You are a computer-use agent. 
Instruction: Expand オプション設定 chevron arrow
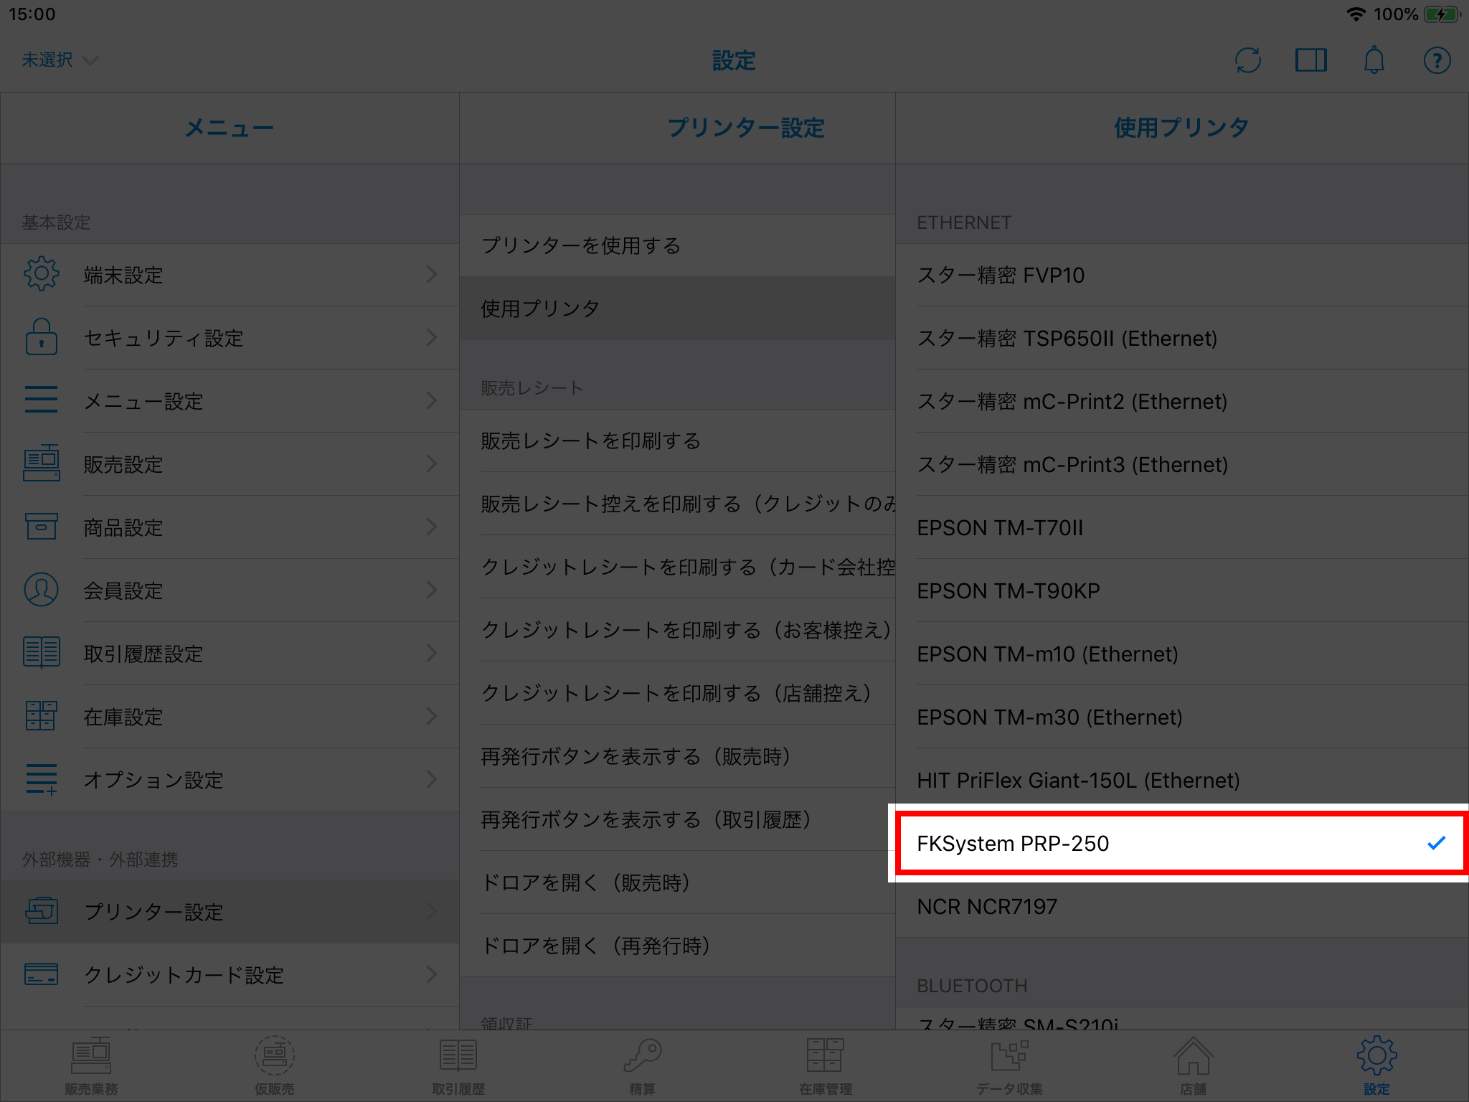(x=431, y=779)
